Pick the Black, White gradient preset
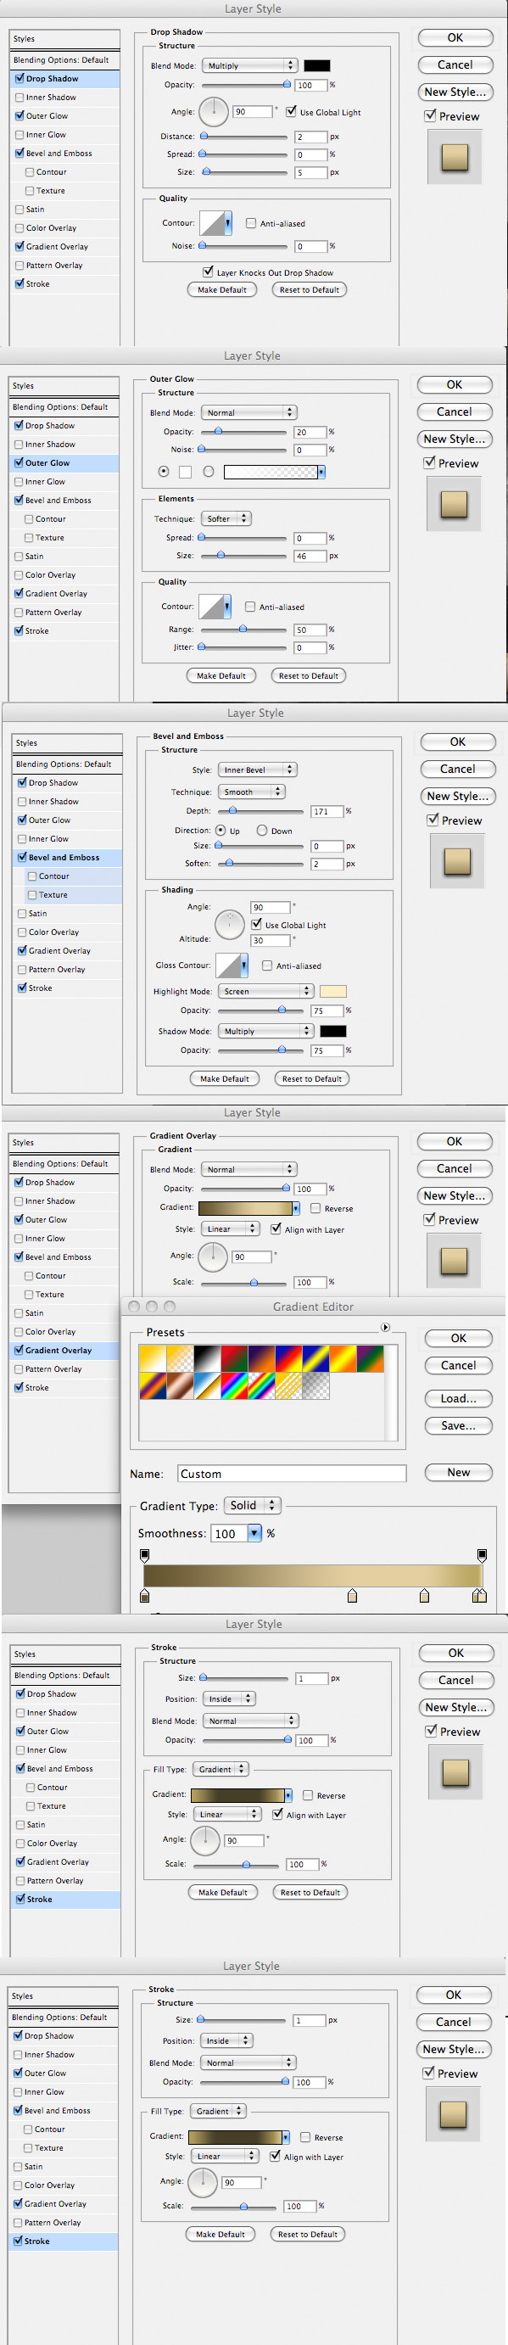This screenshot has width=508, height=2345. [207, 1358]
